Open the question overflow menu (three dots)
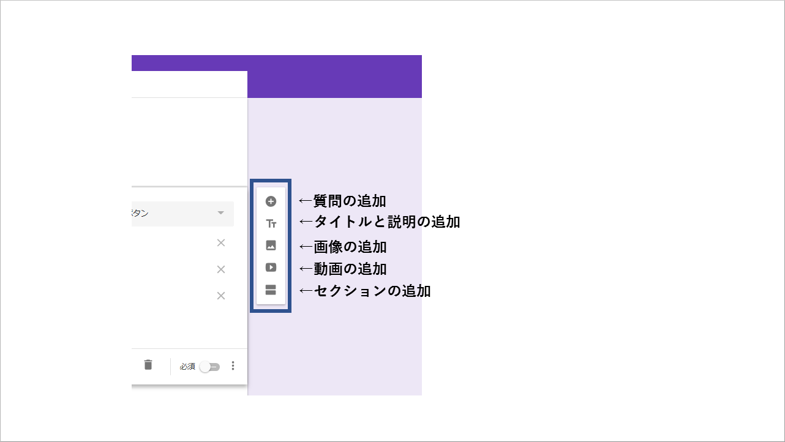The image size is (785, 442). click(x=233, y=365)
